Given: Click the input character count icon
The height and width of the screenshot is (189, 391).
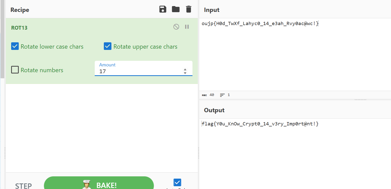Looking at the screenshot, I should [x=204, y=95].
